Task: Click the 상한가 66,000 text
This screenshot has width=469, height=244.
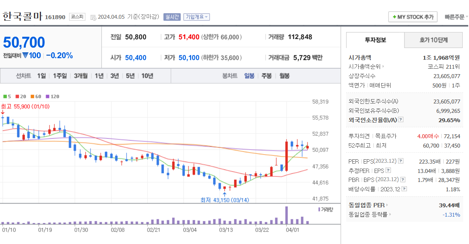Action: (221, 37)
